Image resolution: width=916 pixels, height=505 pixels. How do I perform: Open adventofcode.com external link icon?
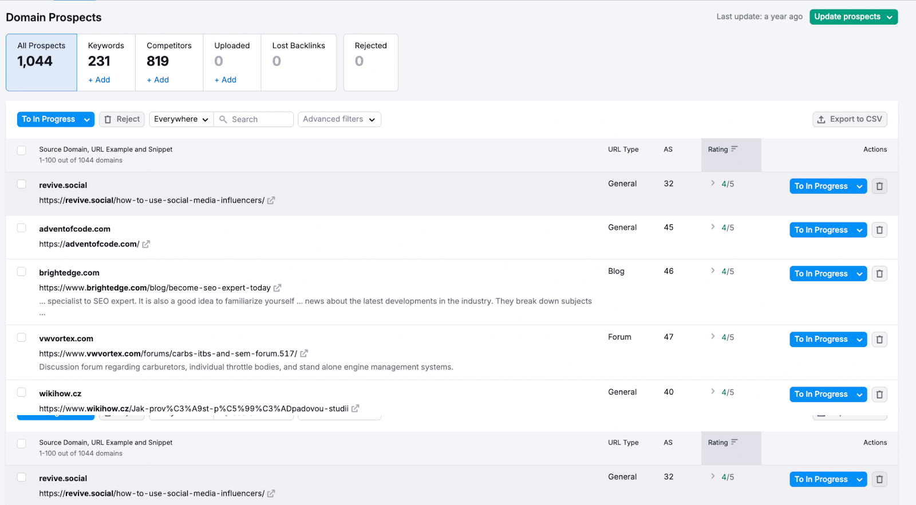click(x=146, y=244)
